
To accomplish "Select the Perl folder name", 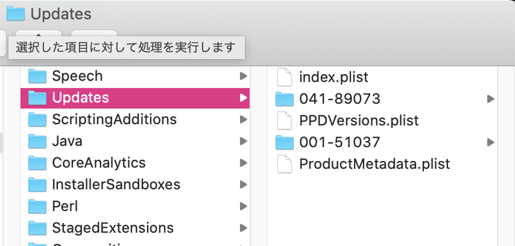I will (x=65, y=206).
